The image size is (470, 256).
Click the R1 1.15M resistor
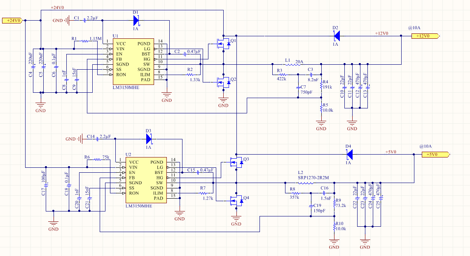click(85, 41)
